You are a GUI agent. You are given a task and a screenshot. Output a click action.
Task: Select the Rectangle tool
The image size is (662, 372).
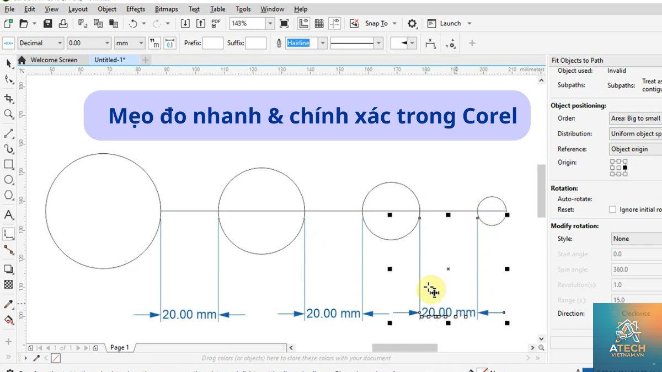[x=8, y=164]
